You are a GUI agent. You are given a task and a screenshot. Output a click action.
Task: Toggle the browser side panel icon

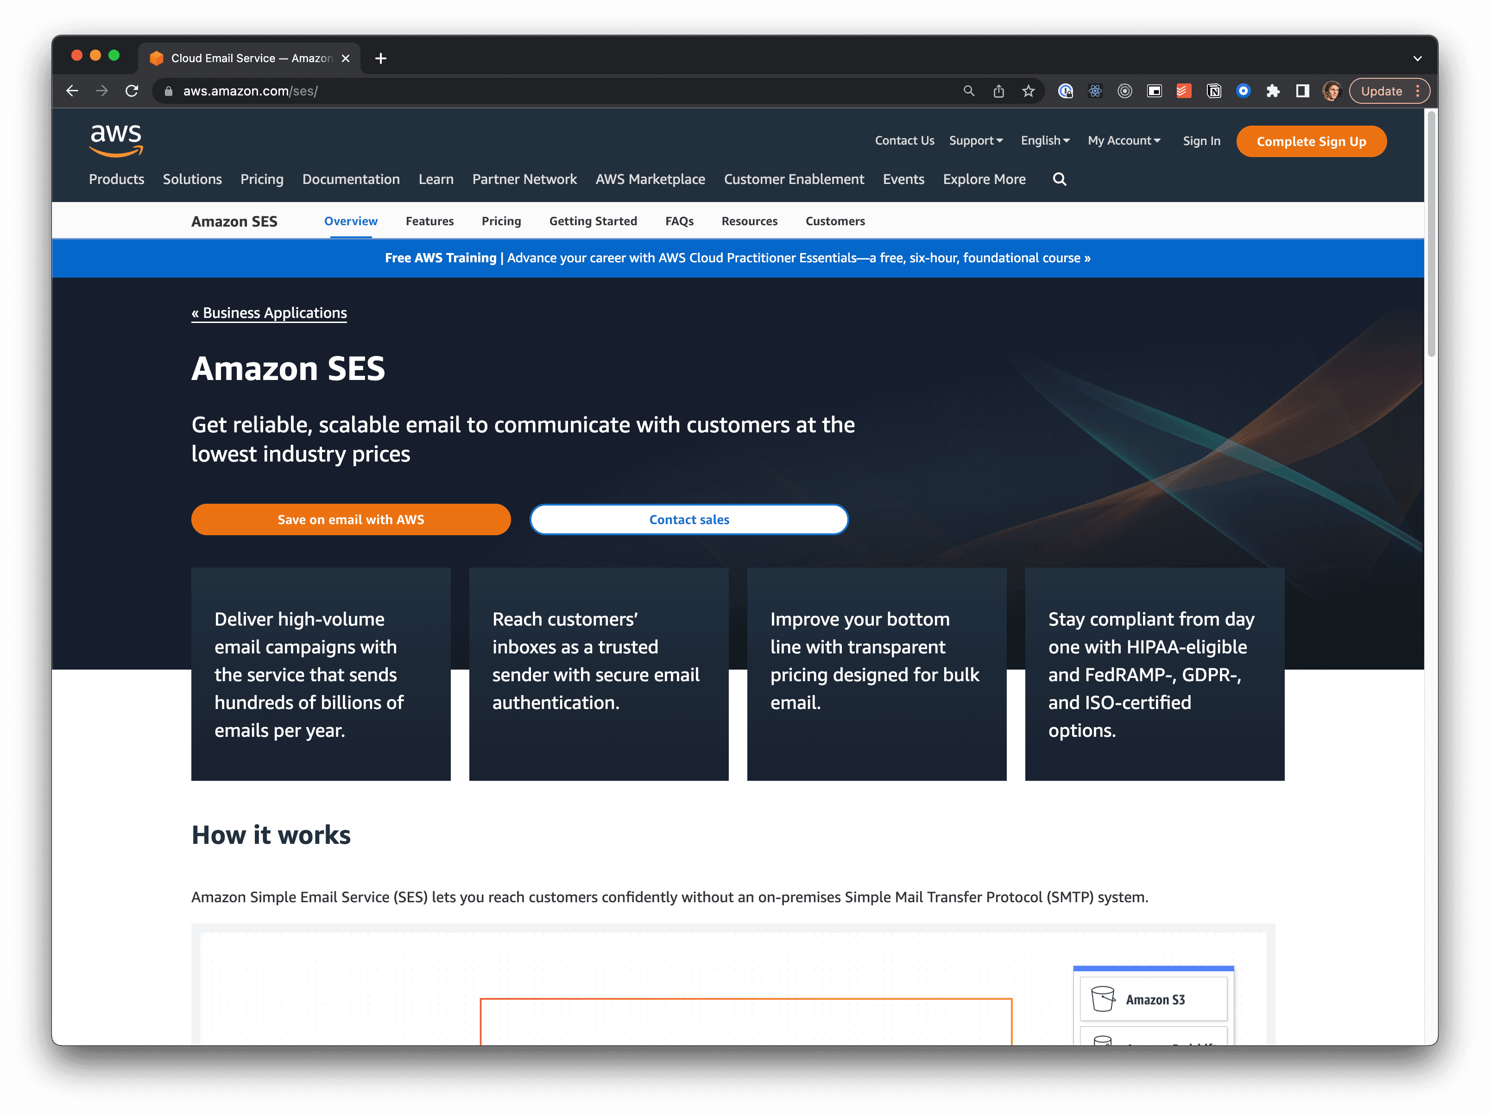coord(1302,91)
